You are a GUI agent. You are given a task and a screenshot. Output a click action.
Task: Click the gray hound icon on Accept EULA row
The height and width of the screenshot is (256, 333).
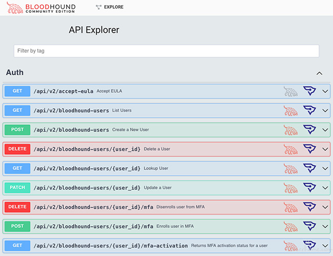tap(290, 91)
